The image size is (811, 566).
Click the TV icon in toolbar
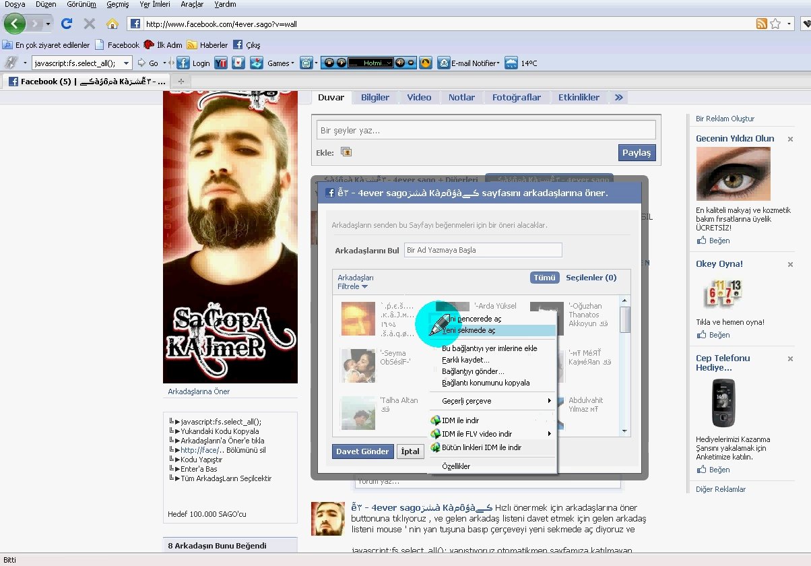(x=306, y=63)
